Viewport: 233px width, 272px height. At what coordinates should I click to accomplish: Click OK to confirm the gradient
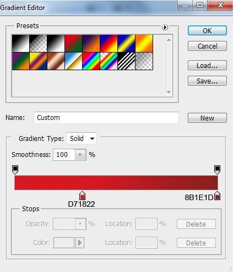(207, 30)
